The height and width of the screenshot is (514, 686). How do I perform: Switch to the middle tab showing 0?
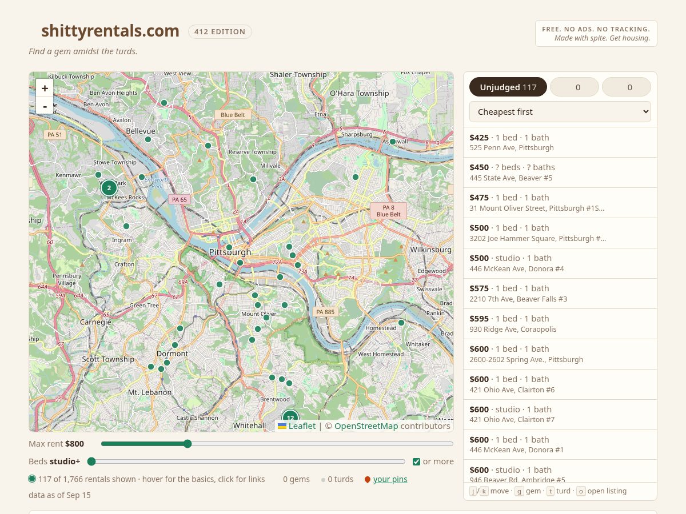575,87
